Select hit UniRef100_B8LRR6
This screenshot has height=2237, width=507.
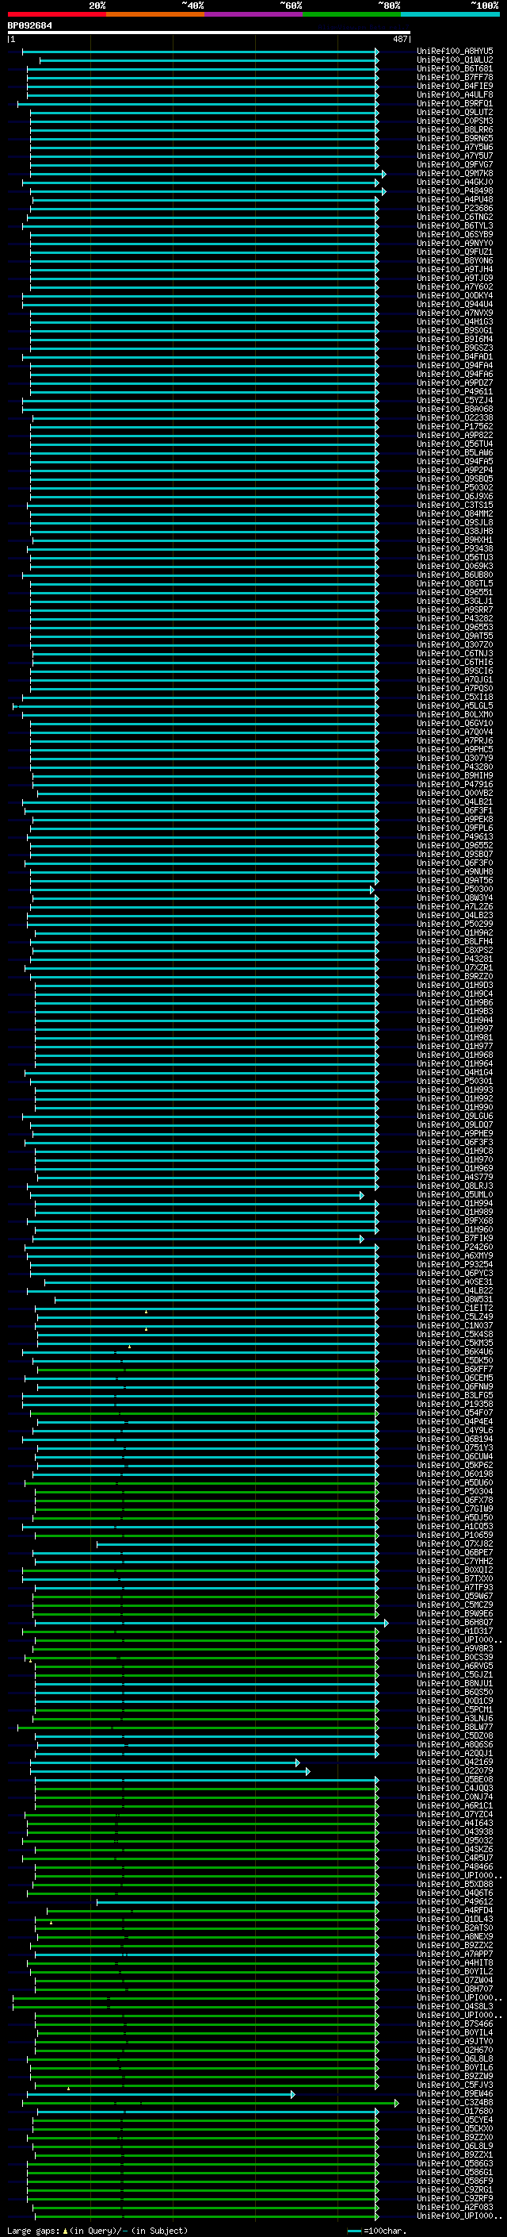(x=455, y=129)
